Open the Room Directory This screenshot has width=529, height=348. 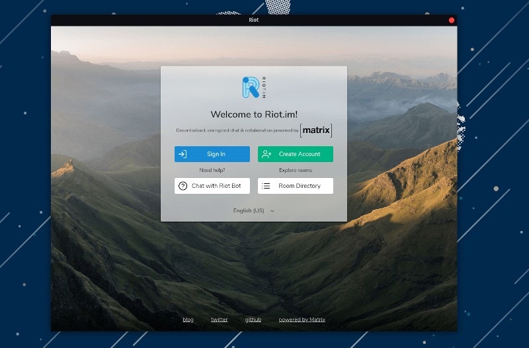(x=295, y=186)
